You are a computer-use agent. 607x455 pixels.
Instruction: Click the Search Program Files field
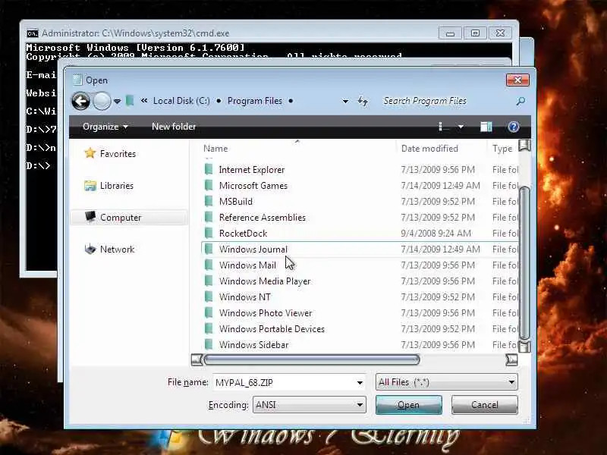pyautogui.click(x=447, y=101)
